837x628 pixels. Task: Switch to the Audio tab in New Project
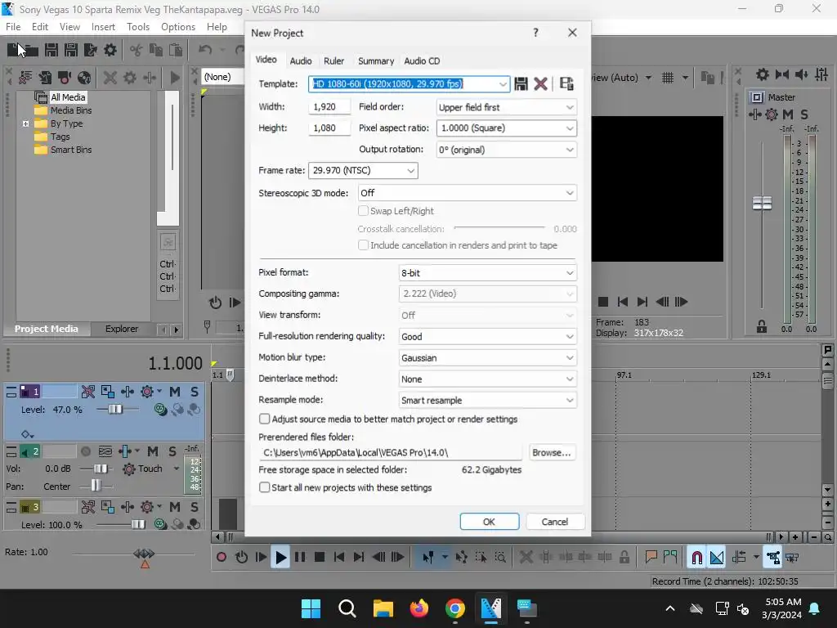pyautogui.click(x=301, y=61)
